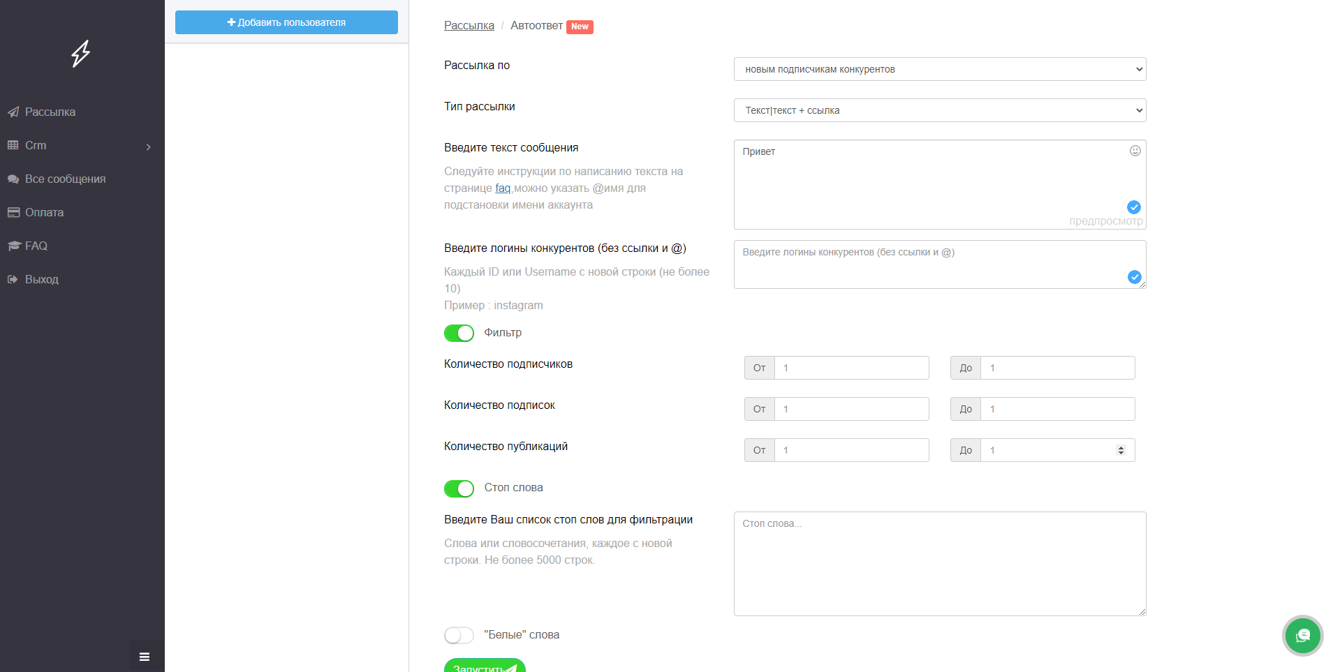Open the Рассылка по dropdown
Image resolution: width=1333 pixels, height=672 pixels.
940,69
